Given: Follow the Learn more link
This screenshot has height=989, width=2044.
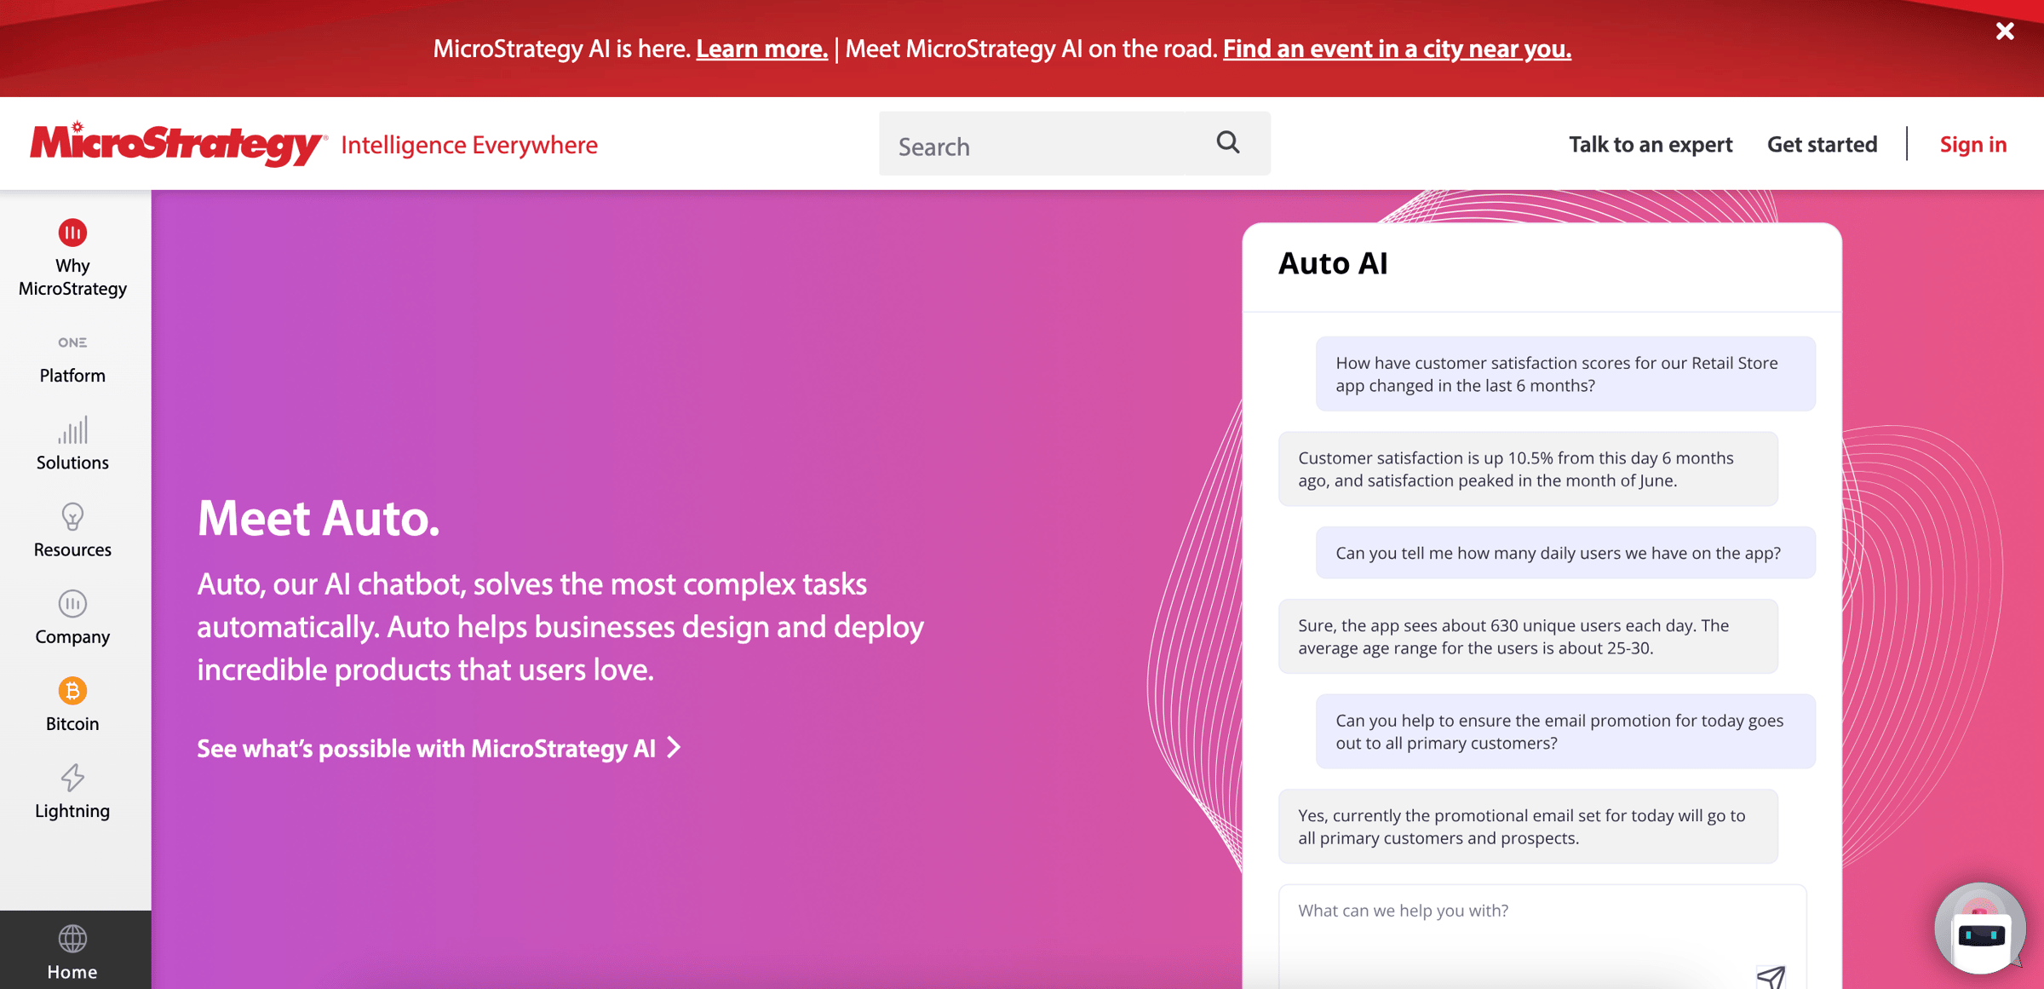Looking at the screenshot, I should 761,49.
